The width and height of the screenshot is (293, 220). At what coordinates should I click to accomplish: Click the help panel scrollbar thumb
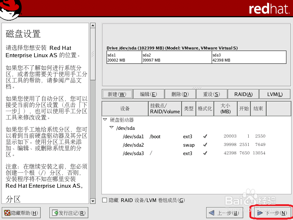(x=93, y=54)
